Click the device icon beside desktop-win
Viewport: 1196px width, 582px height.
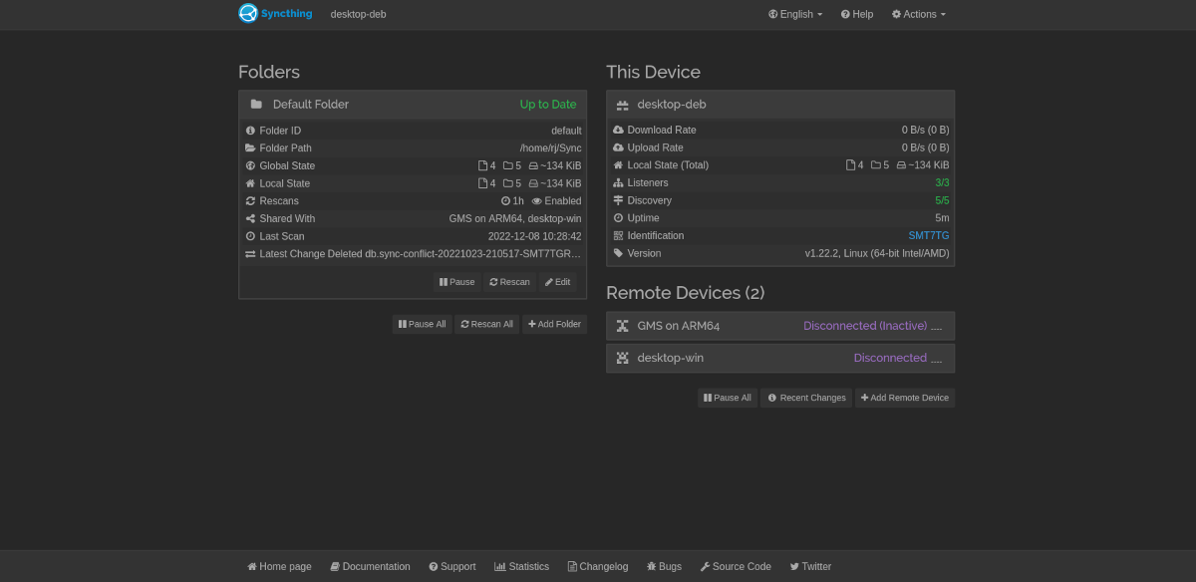(623, 358)
